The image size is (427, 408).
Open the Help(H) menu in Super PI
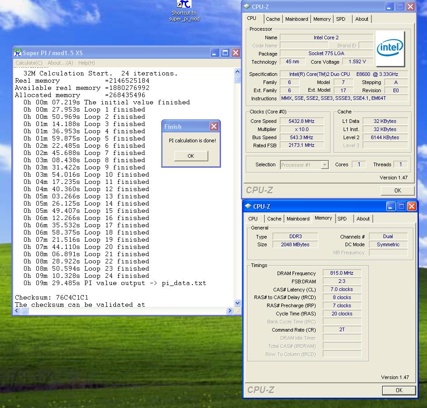[86, 63]
